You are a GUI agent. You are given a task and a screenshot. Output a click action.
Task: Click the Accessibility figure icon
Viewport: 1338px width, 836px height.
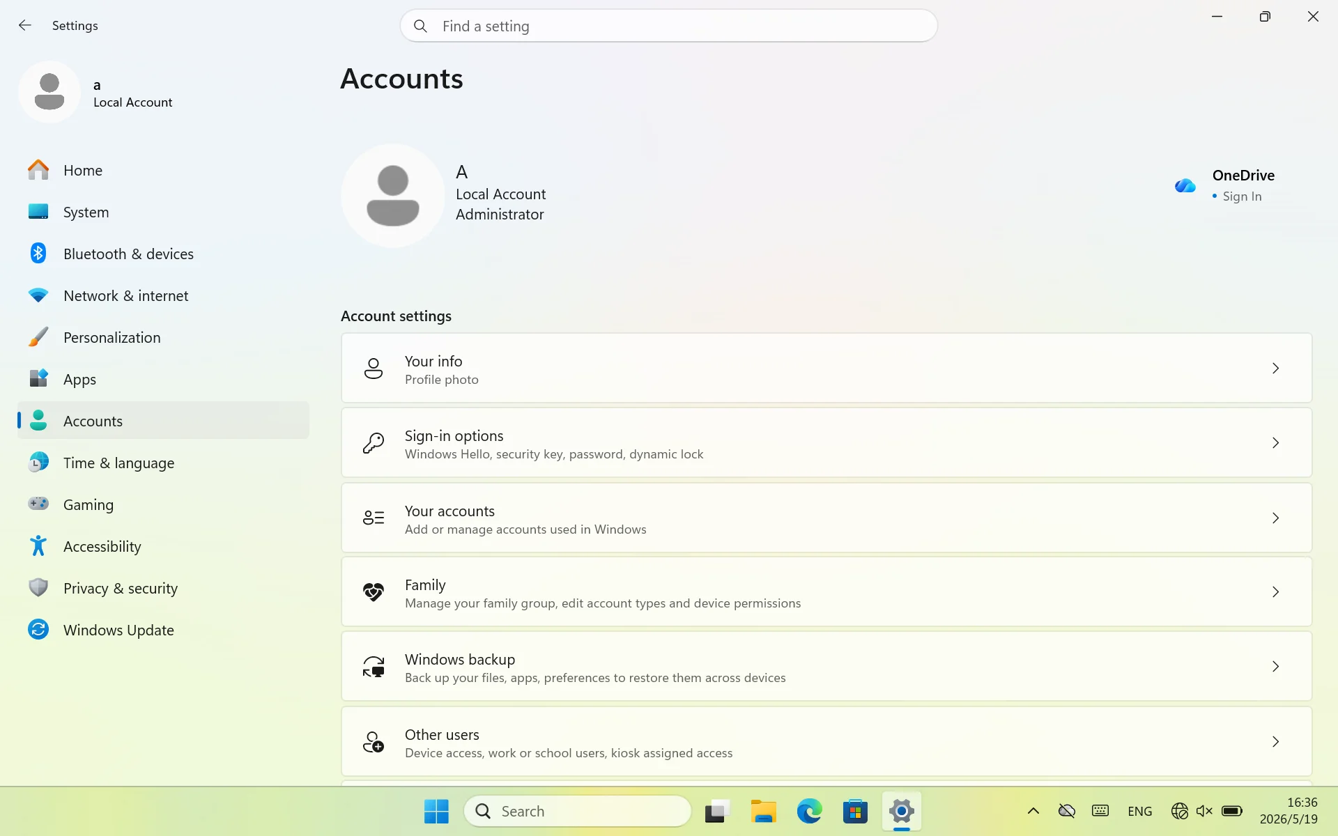[38, 545]
